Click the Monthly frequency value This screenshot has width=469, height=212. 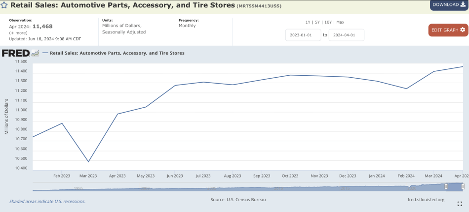point(187,26)
